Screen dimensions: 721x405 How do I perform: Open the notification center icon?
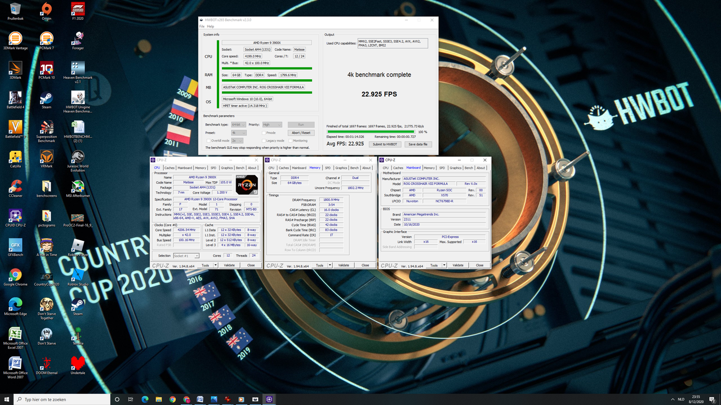point(713,399)
